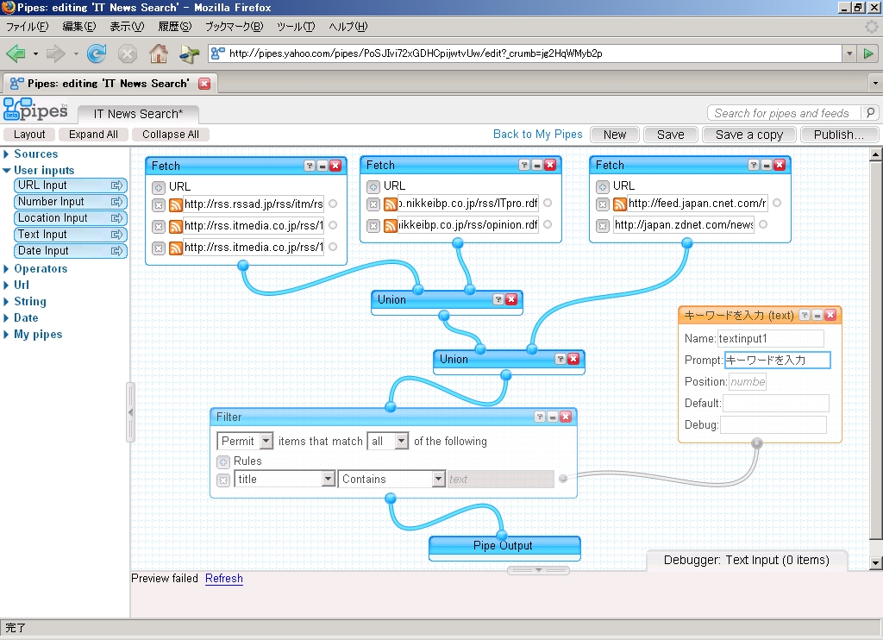Add a new rule in Filter module
Screen dimensions: 883x640
point(222,461)
